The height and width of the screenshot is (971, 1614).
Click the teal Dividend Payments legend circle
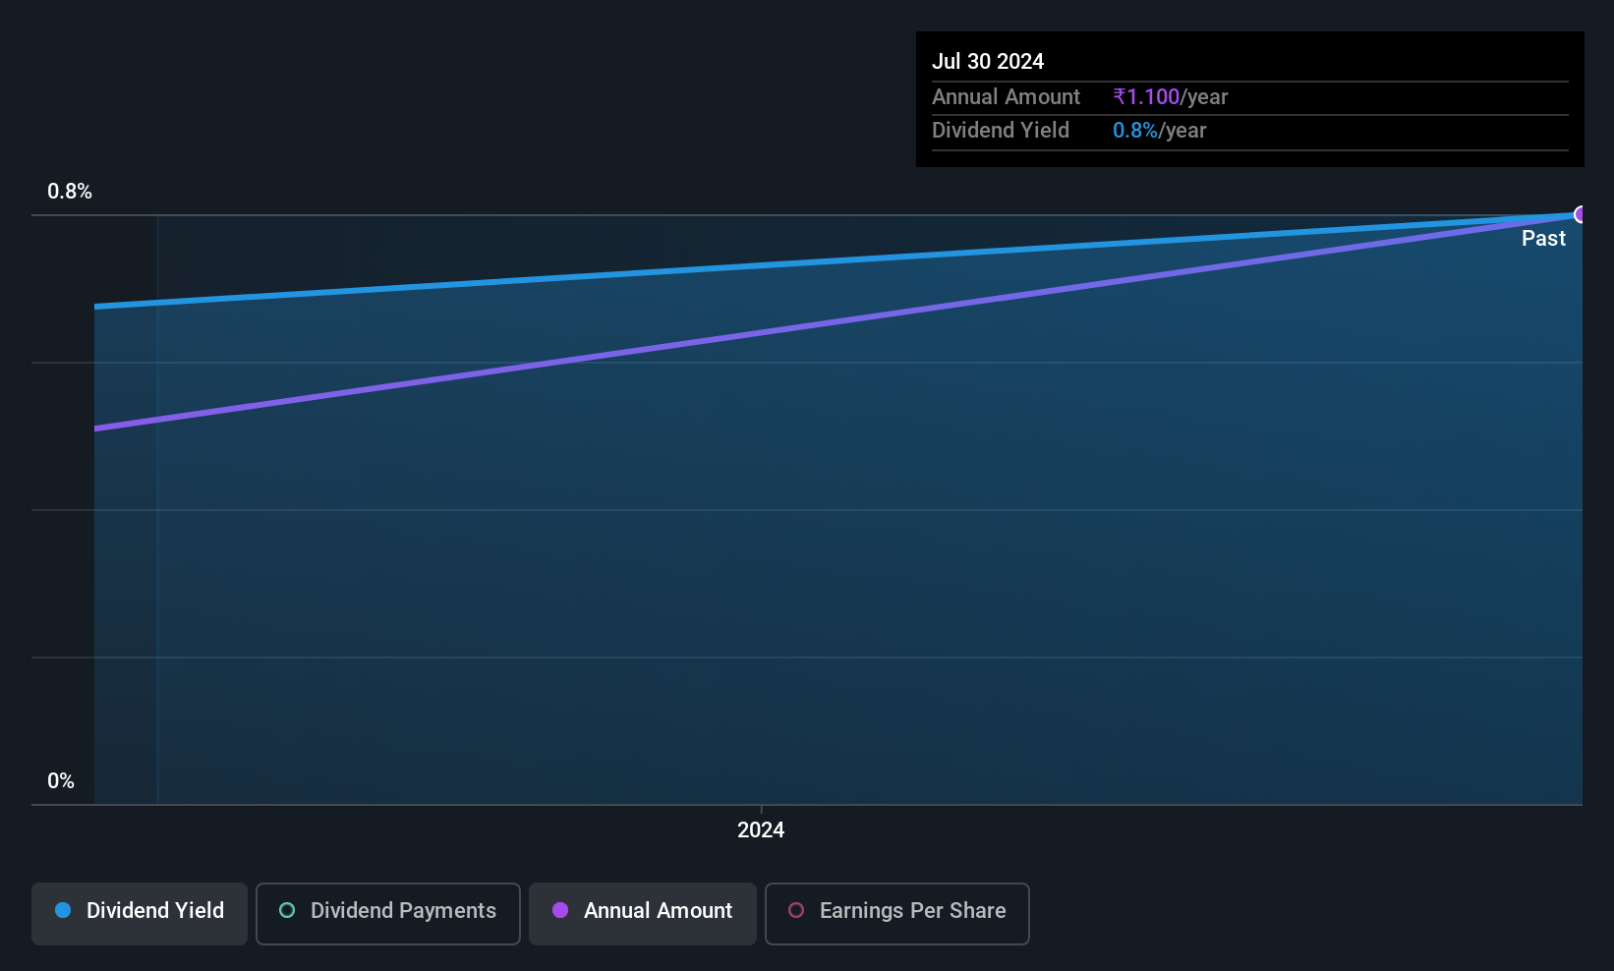point(287,910)
